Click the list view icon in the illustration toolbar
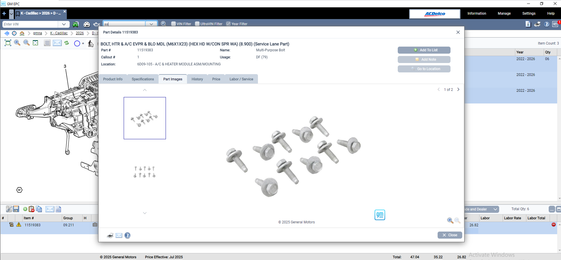561x260 pixels. point(47,43)
